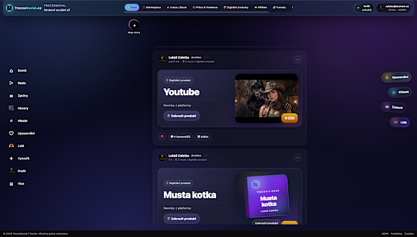Open Domů from the left sidebar

(18, 71)
